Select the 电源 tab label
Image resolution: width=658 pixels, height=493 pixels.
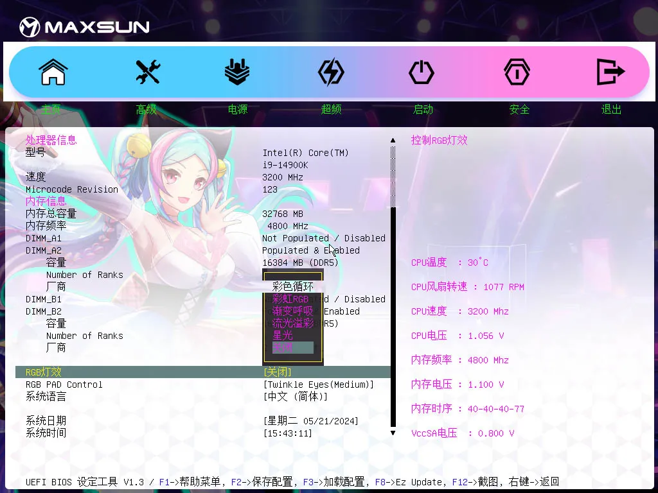238,109
